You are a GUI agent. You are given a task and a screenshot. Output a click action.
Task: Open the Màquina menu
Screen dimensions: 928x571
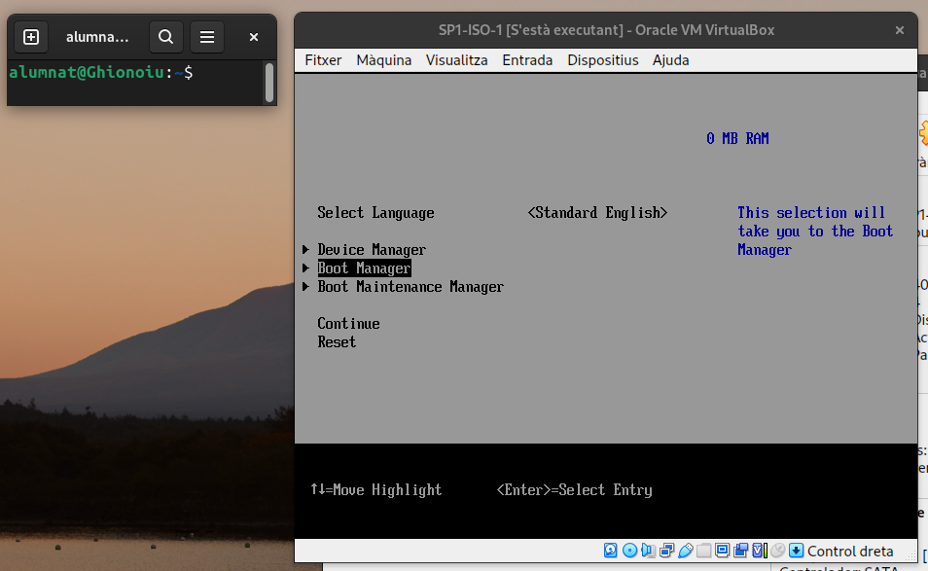(383, 60)
